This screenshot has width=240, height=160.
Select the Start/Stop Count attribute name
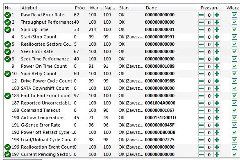[x=39, y=37]
